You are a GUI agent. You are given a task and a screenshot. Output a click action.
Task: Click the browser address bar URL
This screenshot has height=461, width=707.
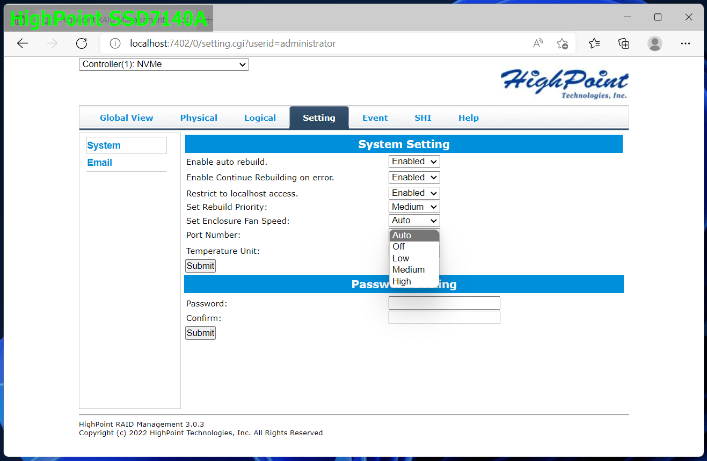[x=233, y=43]
